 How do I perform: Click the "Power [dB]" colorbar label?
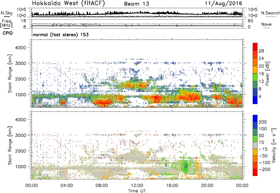point(267,74)
